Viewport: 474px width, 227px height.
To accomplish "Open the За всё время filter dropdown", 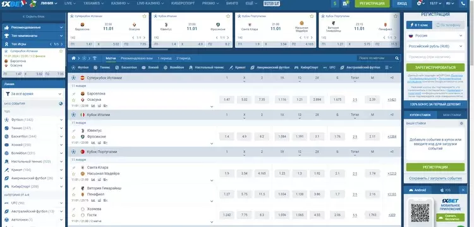I will click(33, 94).
